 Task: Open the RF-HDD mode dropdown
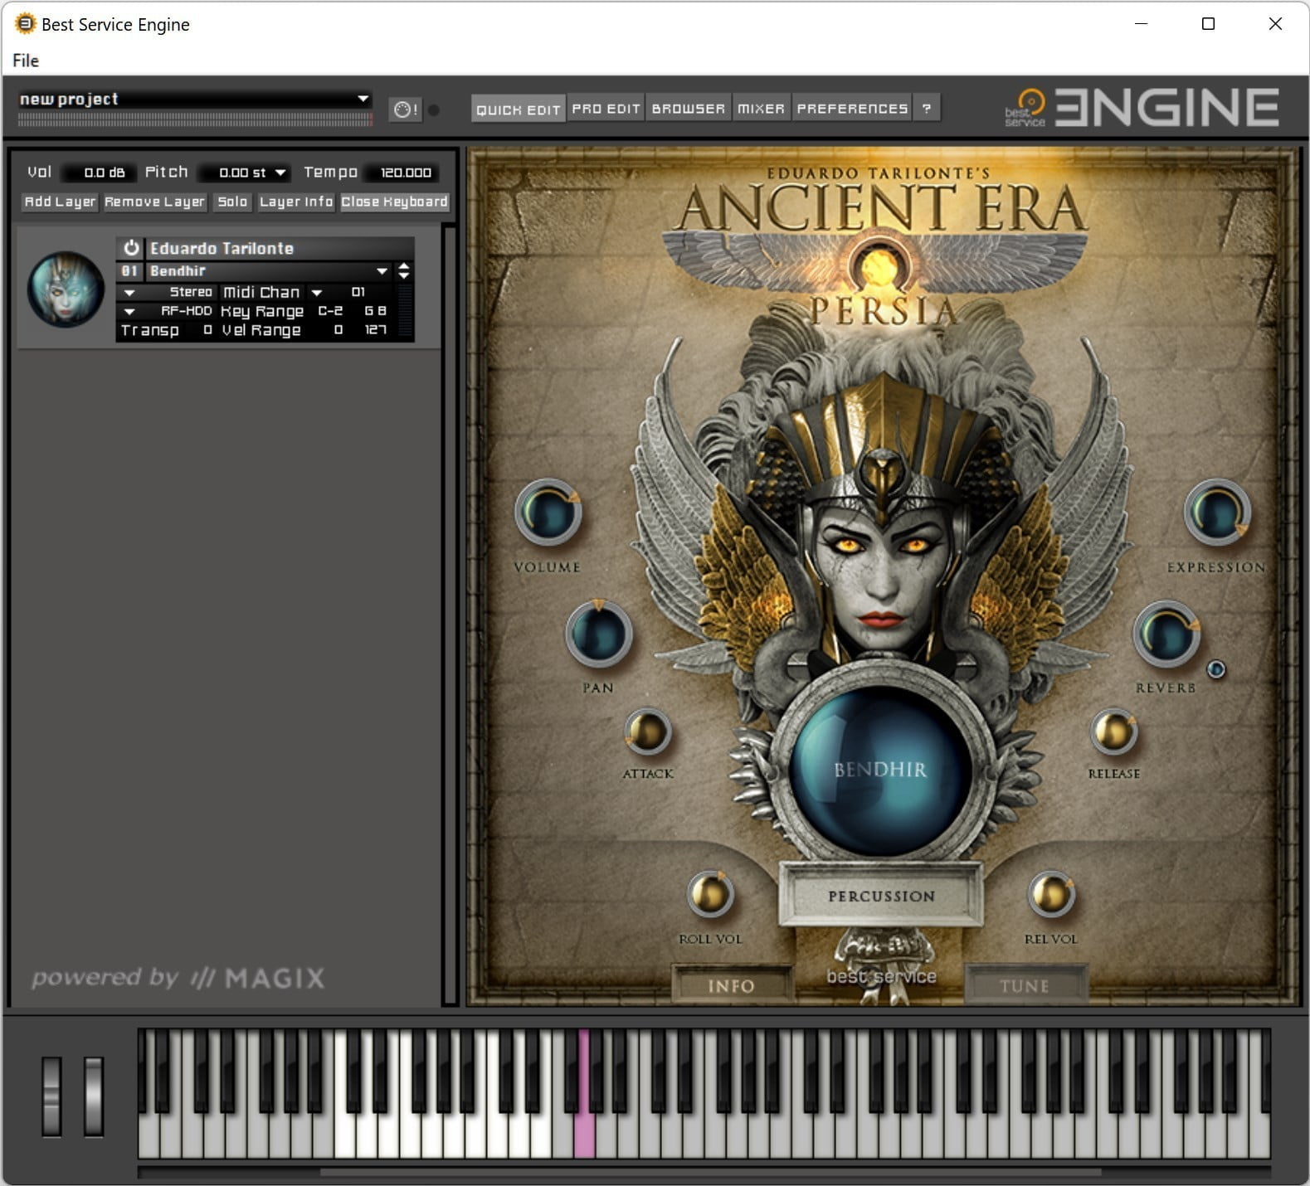pos(129,311)
